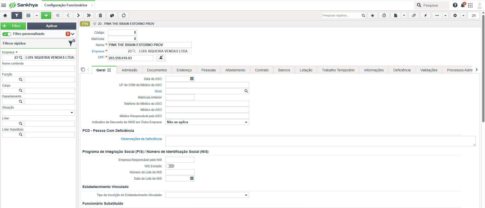This screenshot has width=485, height=208.
Task: Expand Tipo de Inscrição do Estabelecimento dropdown
Action: click(x=207, y=195)
